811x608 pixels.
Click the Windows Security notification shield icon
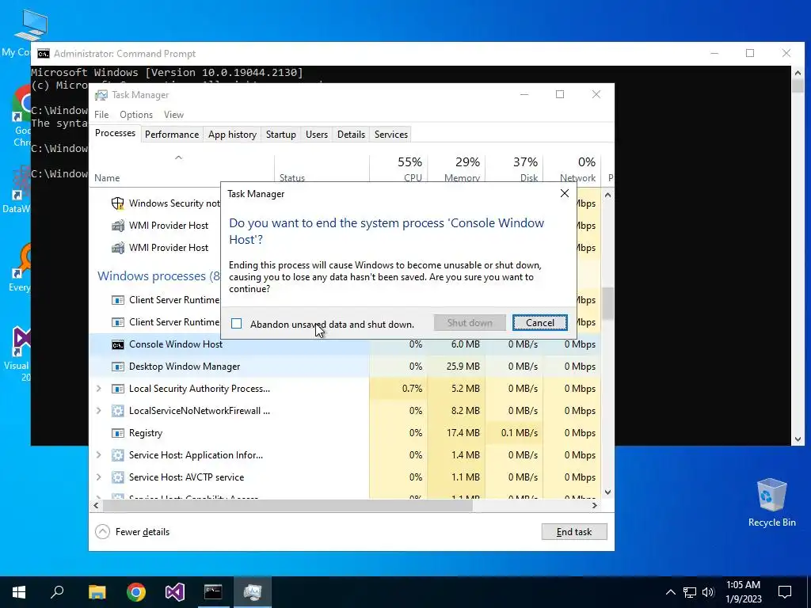118,203
